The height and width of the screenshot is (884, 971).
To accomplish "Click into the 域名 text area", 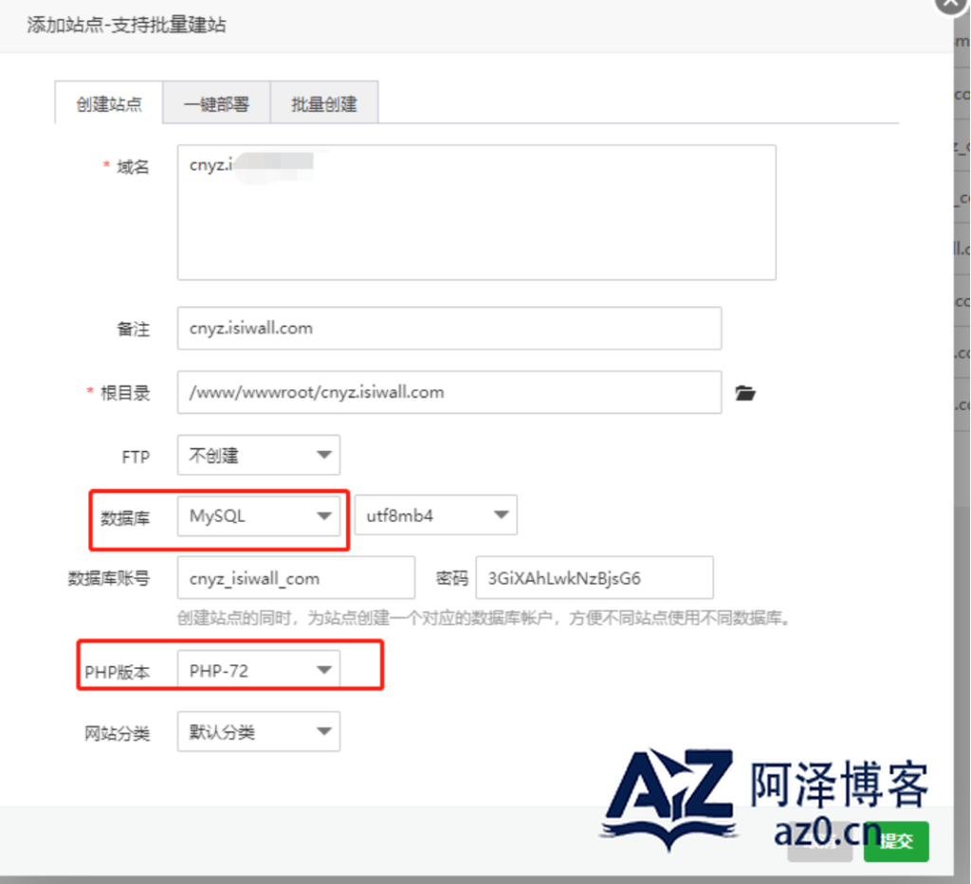I will 476,212.
